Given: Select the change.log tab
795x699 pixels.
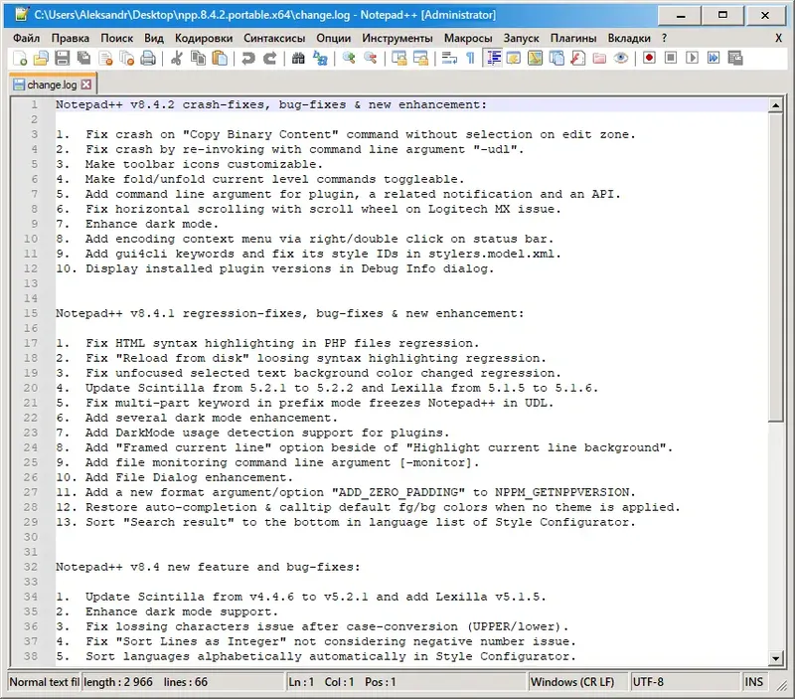Looking at the screenshot, I should (x=52, y=85).
